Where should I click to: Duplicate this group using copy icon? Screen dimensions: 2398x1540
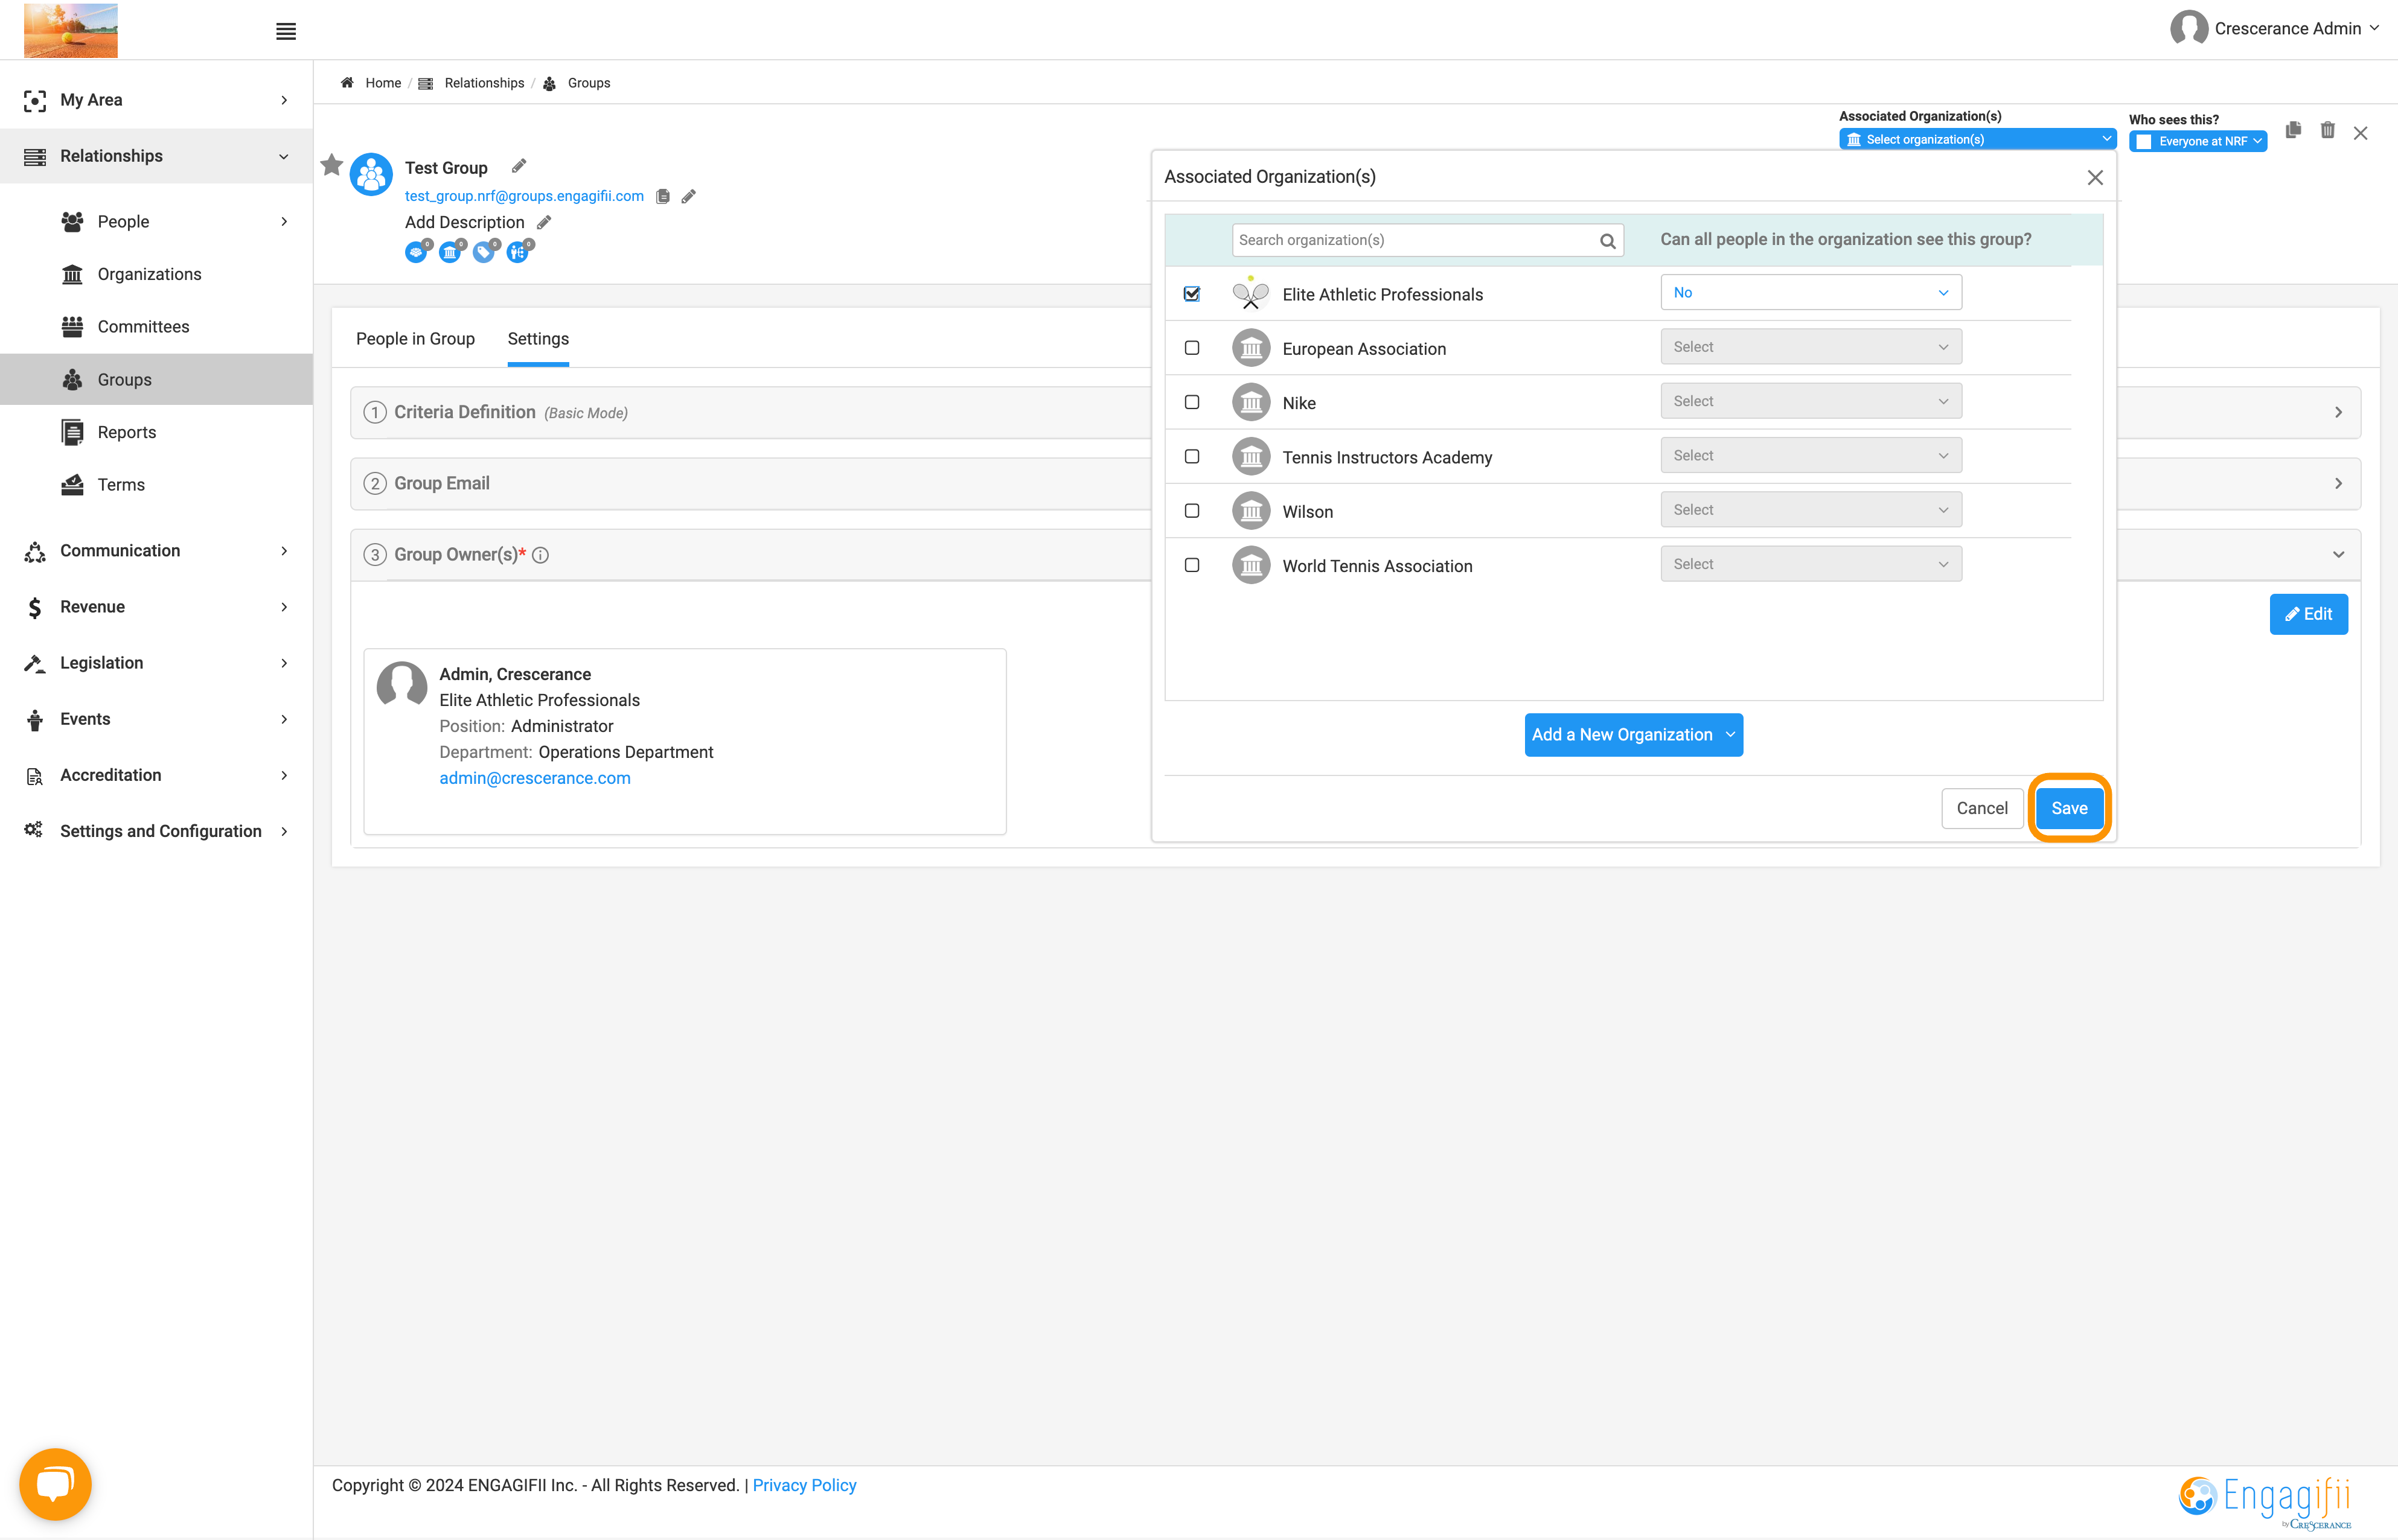point(2293,130)
